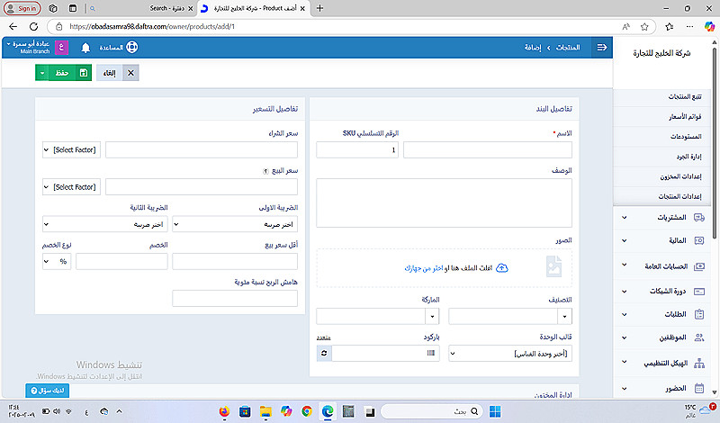Screen dimensions: 720x423
Task: Open the save options dropdown arrow
Action: (41, 73)
